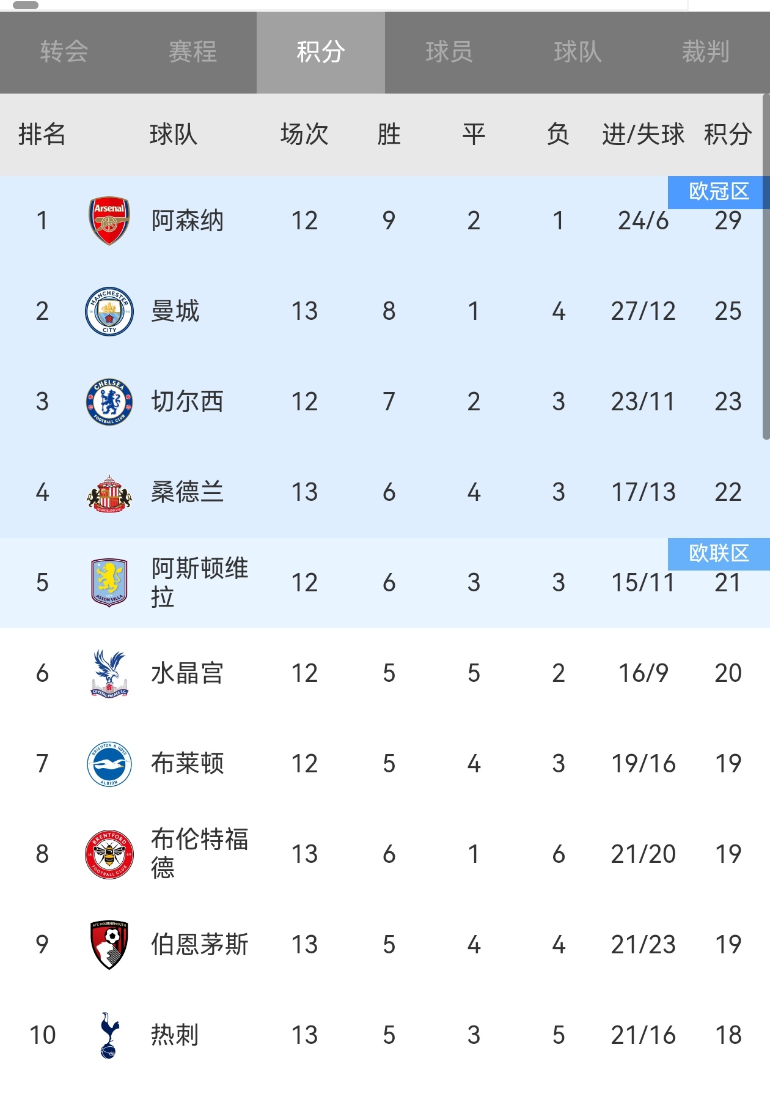Viewport: 770px width, 1094px height.
Task: Tap the Brighton club badge
Action: point(109,764)
